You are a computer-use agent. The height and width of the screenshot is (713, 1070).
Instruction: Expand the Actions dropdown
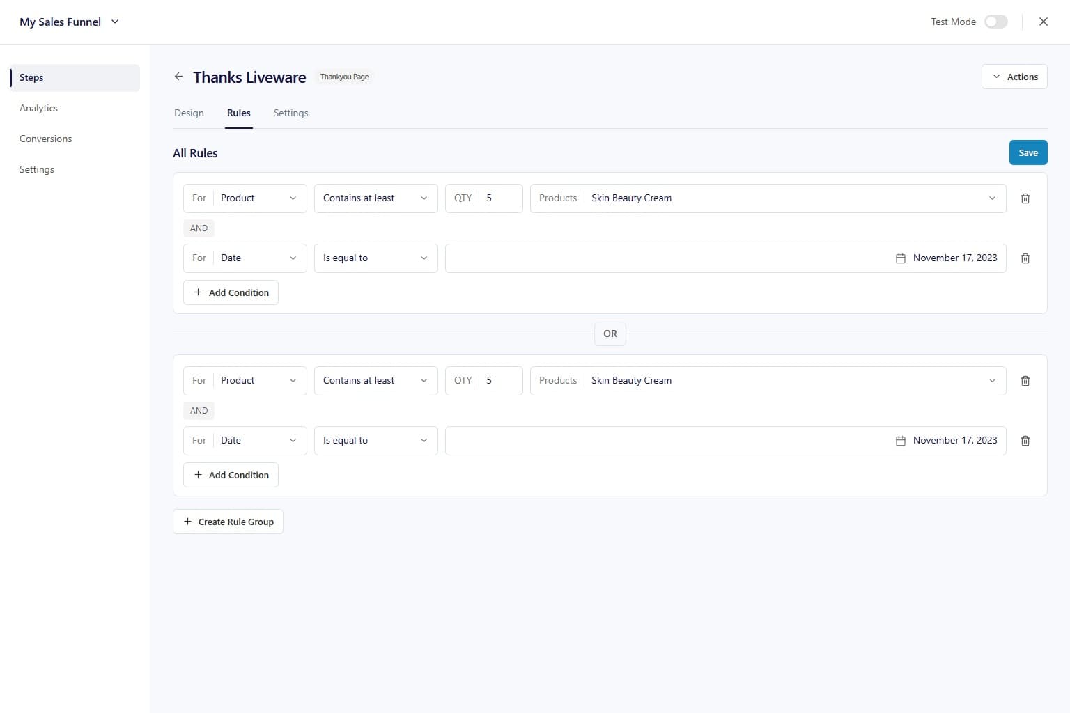tap(1014, 77)
